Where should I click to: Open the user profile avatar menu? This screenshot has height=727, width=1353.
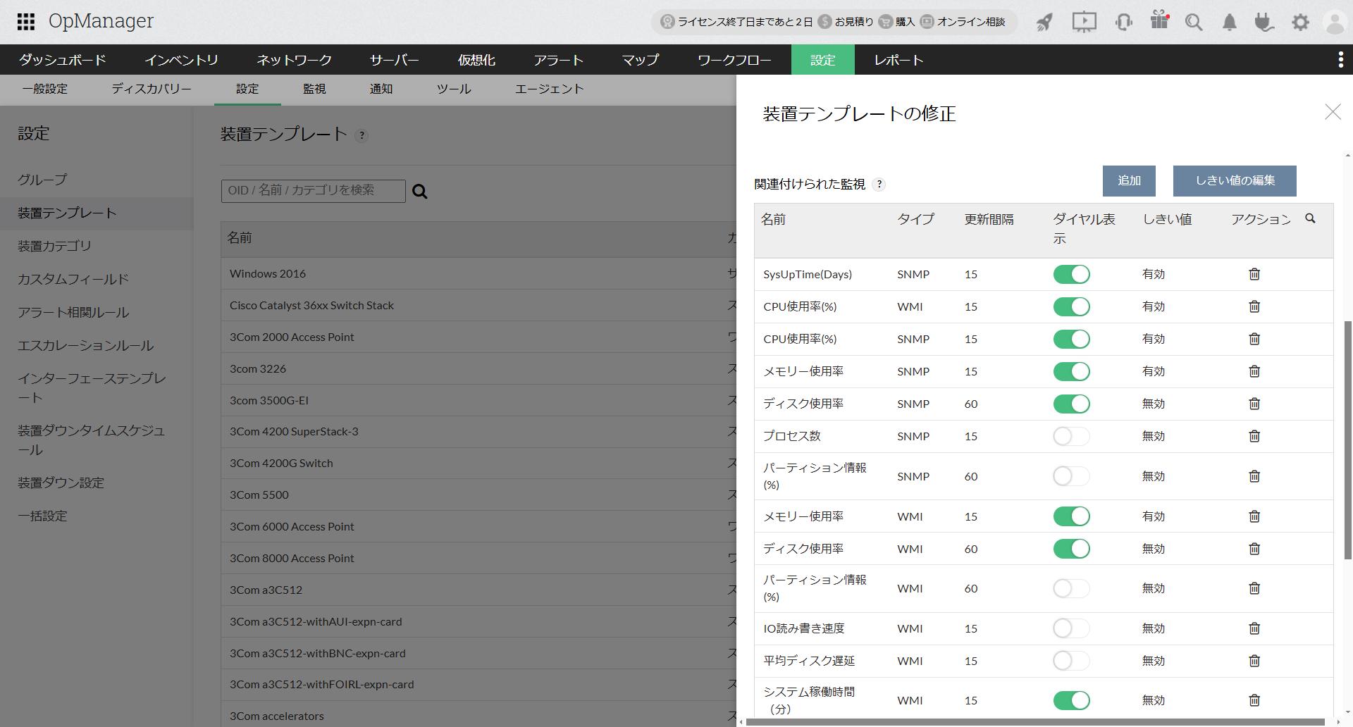coord(1335,23)
